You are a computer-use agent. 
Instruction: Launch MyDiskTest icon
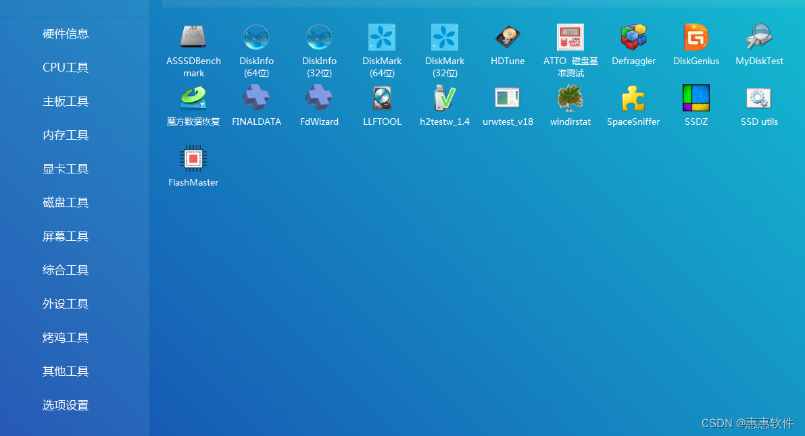[759, 37]
